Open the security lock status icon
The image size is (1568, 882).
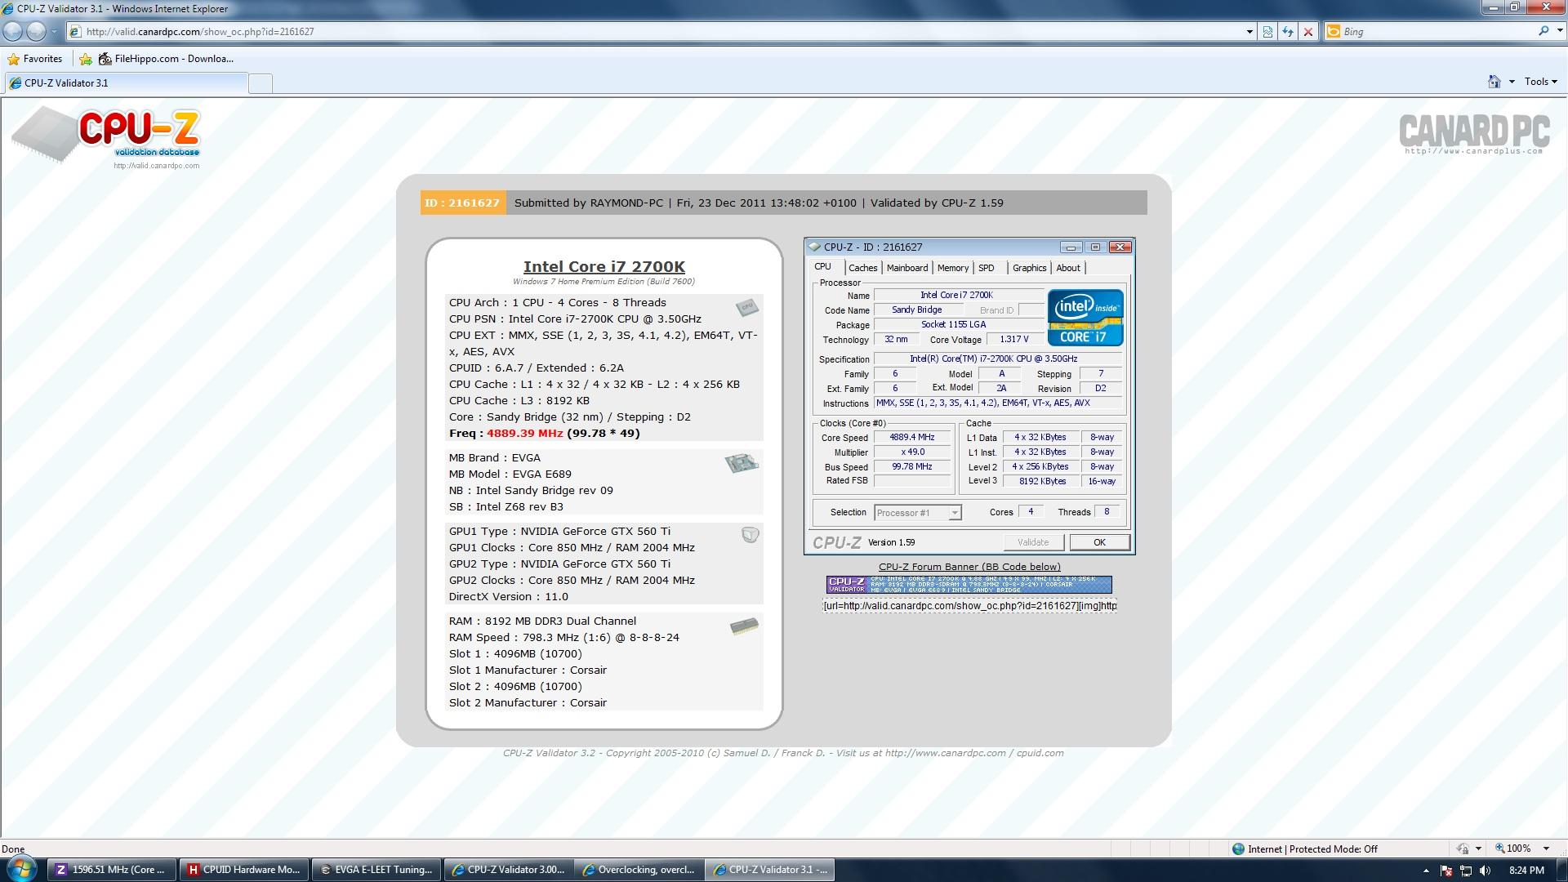[1463, 849]
